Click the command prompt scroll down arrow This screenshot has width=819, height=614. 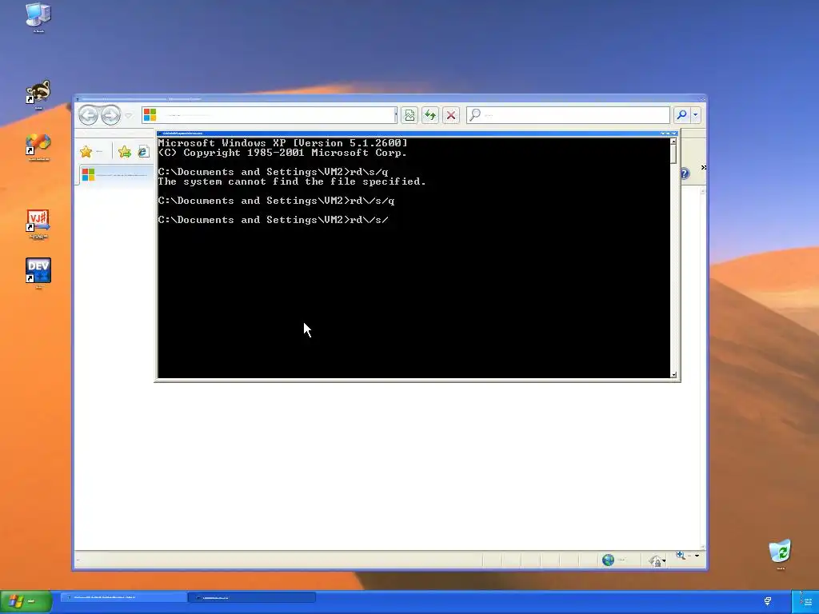673,374
